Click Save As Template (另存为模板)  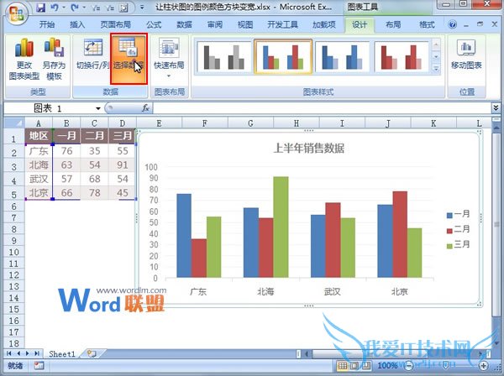pyautogui.click(x=54, y=60)
